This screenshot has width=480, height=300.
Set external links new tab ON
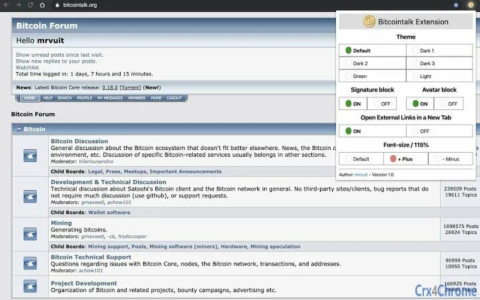click(x=373, y=131)
